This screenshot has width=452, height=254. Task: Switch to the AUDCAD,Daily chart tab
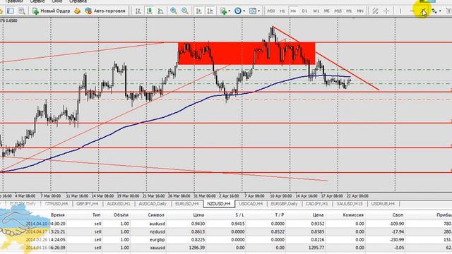click(x=153, y=204)
